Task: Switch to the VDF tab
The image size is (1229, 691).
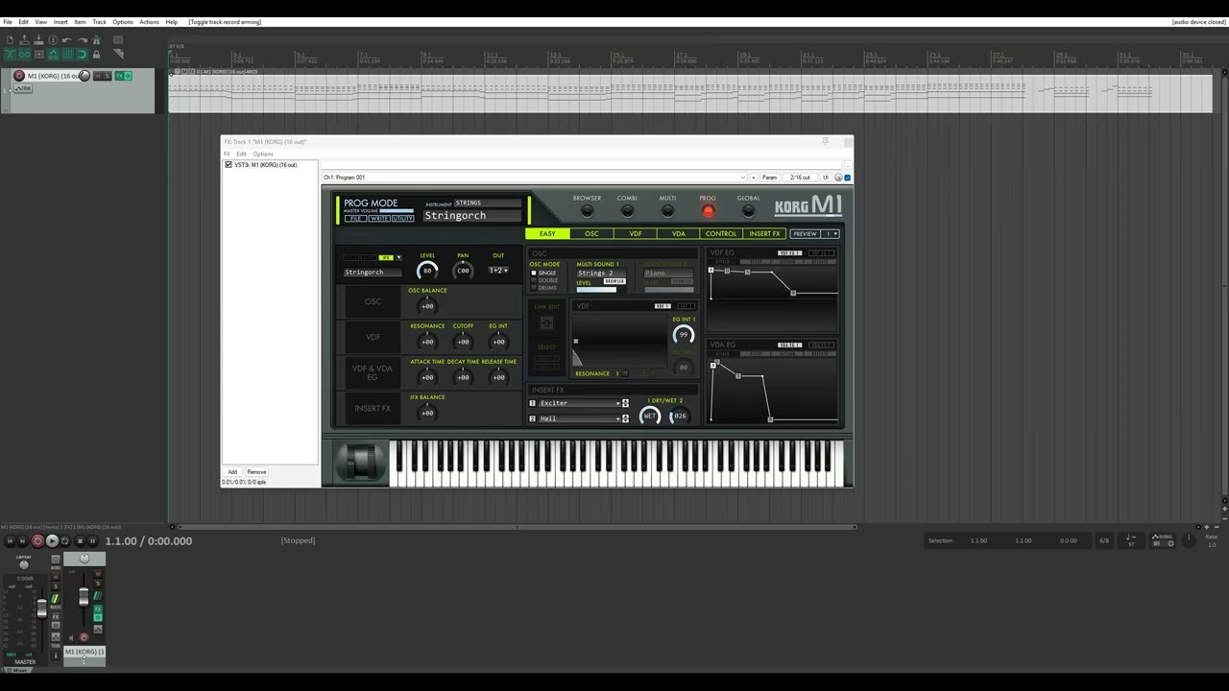Action: click(x=636, y=233)
